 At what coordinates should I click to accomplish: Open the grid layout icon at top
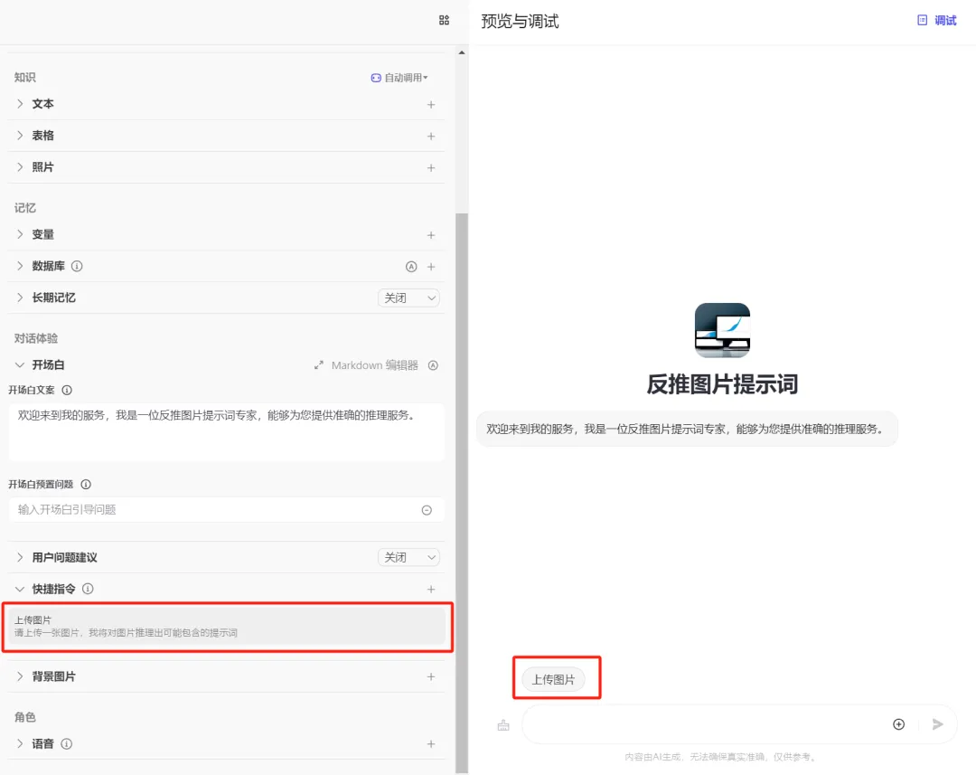click(444, 21)
